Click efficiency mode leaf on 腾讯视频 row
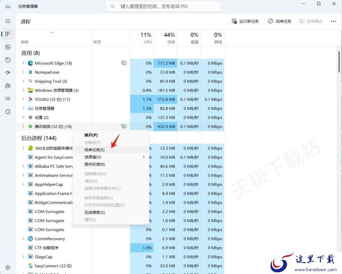The height and width of the screenshot is (274, 342). 124,126
